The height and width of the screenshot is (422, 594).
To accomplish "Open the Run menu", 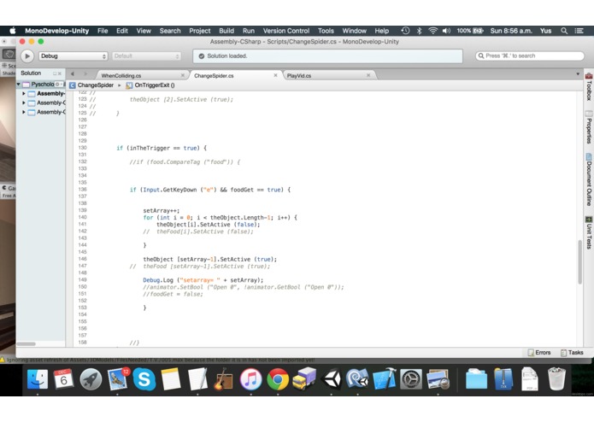I will click(x=249, y=31).
